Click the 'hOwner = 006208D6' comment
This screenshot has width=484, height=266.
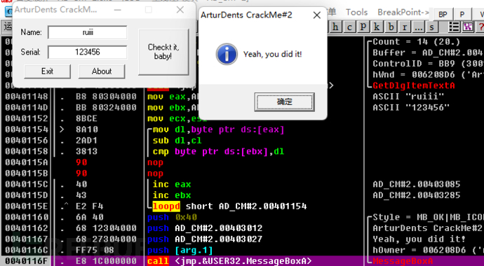point(427,251)
